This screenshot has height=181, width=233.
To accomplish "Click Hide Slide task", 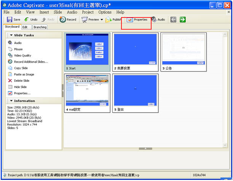I will coord(17,87).
